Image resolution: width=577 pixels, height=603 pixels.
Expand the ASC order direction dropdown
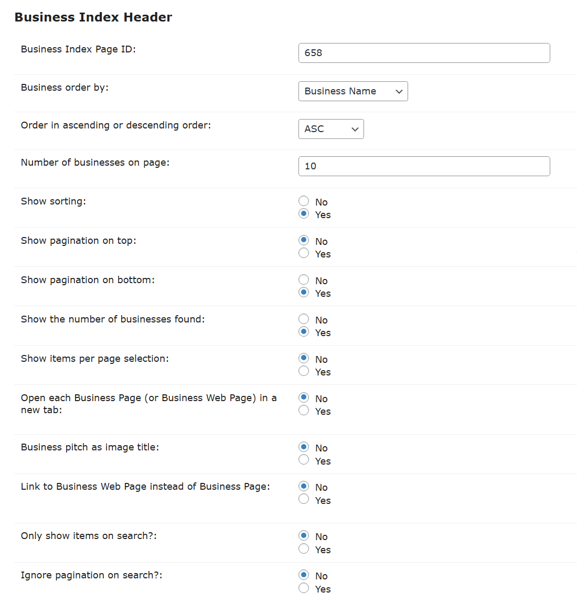pos(330,129)
